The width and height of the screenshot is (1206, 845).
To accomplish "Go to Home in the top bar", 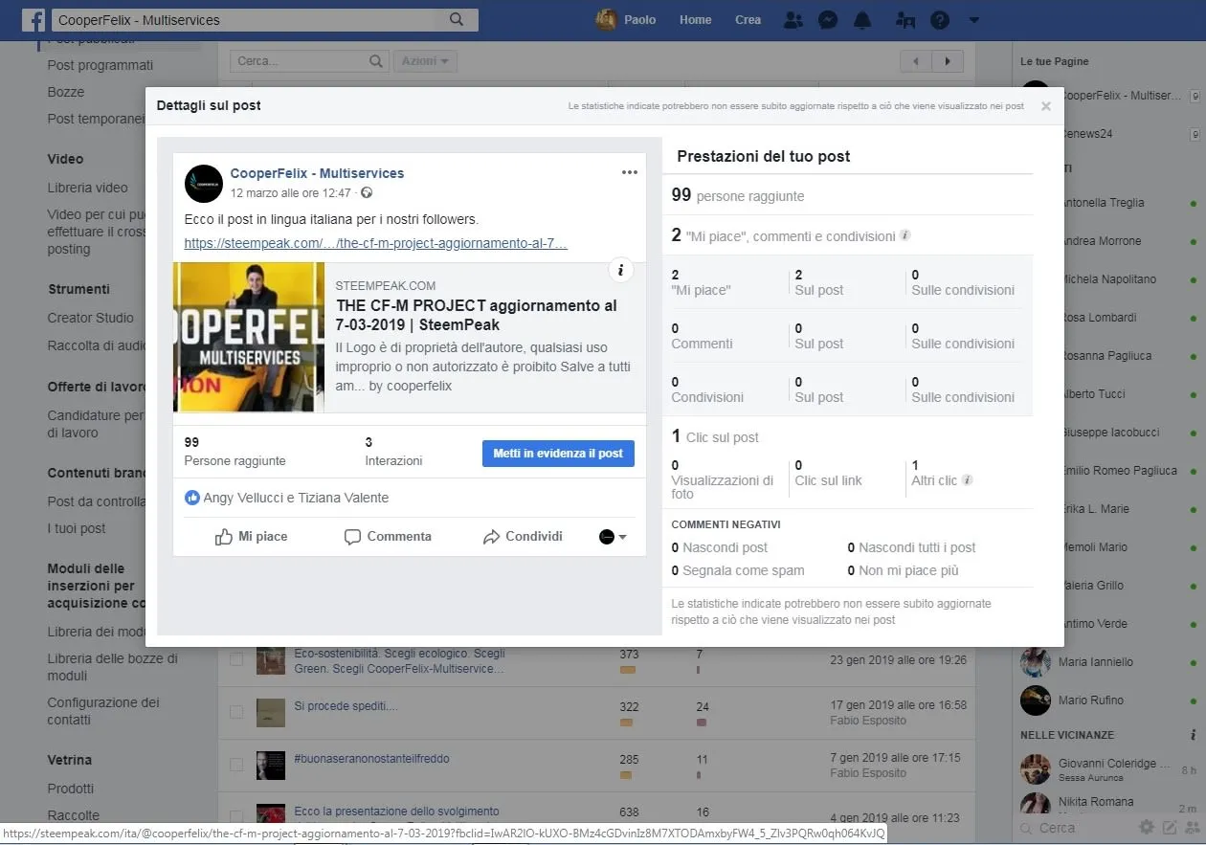I will 695,20.
